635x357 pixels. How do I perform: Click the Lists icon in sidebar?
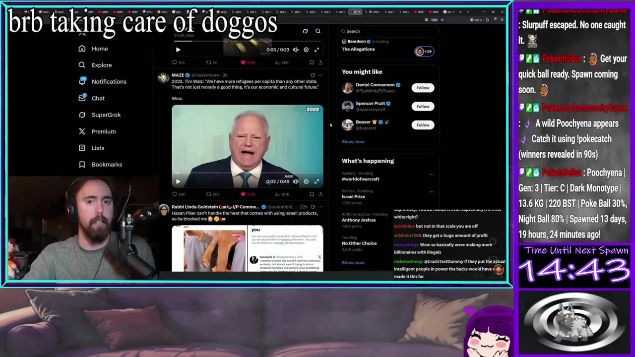coord(82,148)
